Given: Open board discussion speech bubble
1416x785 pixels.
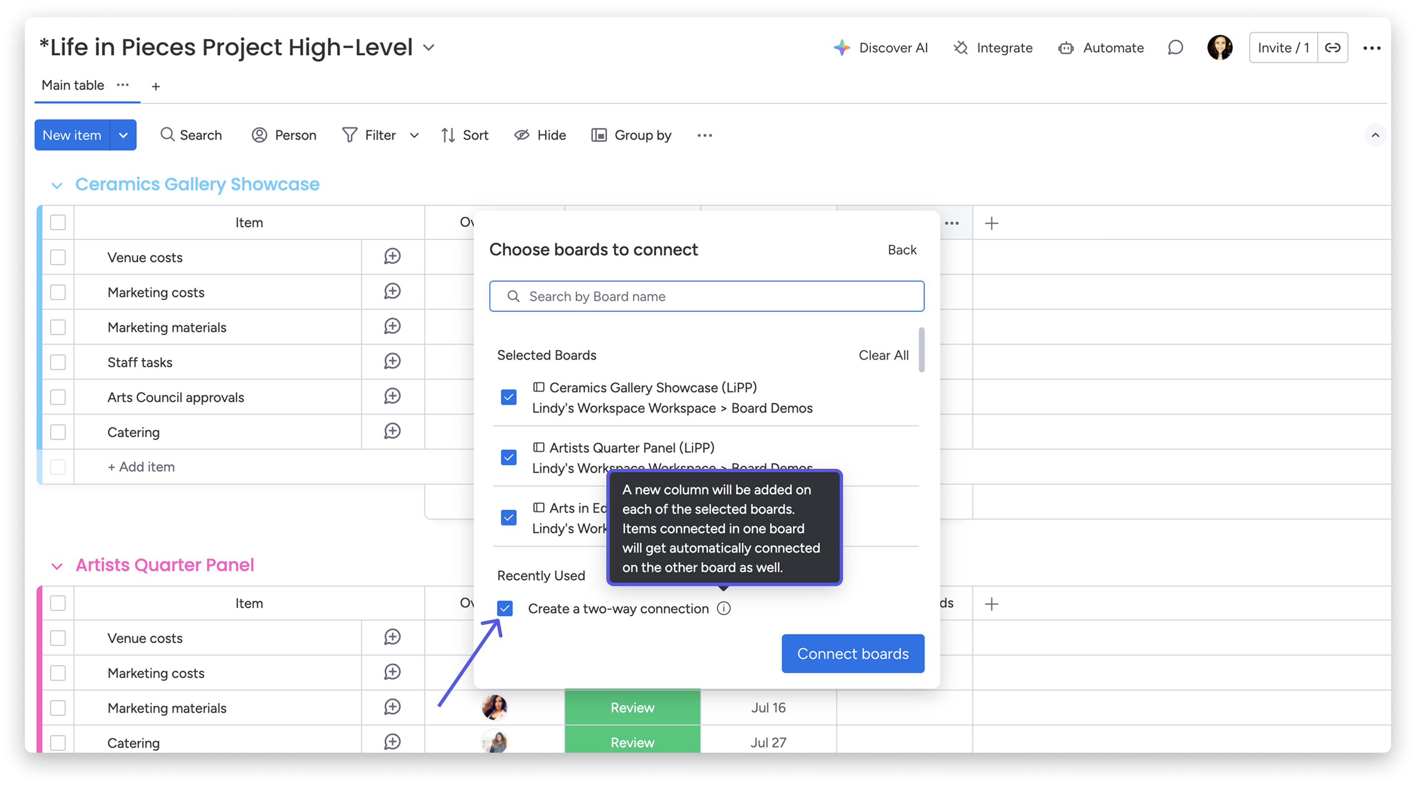Looking at the screenshot, I should [x=1175, y=48].
